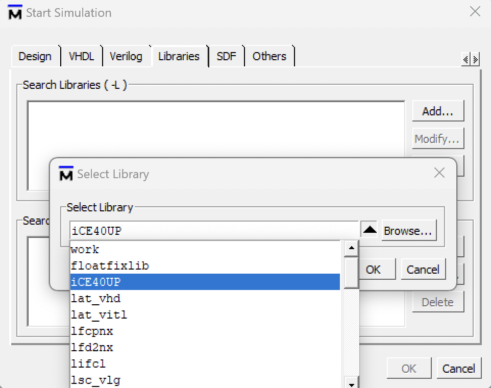491x388 pixels.
Task: Select the highlighted iCE40UP entry
Action: point(205,282)
